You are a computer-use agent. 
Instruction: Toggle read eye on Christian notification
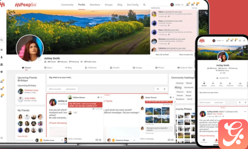[168, 43]
